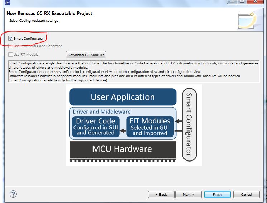
Task: Click the MCU Hardware block in diagram
Action: (x=123, y=150)
